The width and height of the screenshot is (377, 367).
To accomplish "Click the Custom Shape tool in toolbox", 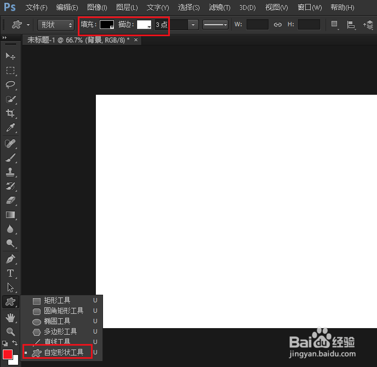I will pyautogui.click(x=10, y=302).
